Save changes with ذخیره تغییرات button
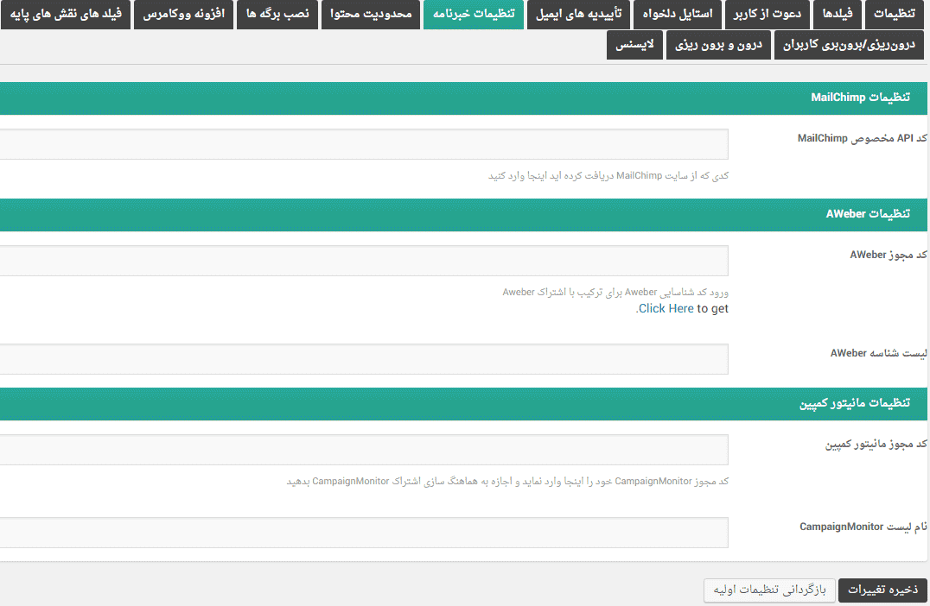The image size is (930, 606). [882, 590]
